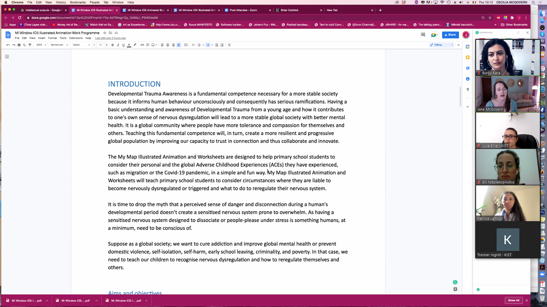
Task: Click the insert link icon
Action: (x=142, y=45)
